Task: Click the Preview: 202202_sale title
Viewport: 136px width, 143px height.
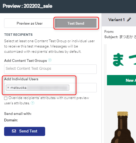Action: [28, 6]
